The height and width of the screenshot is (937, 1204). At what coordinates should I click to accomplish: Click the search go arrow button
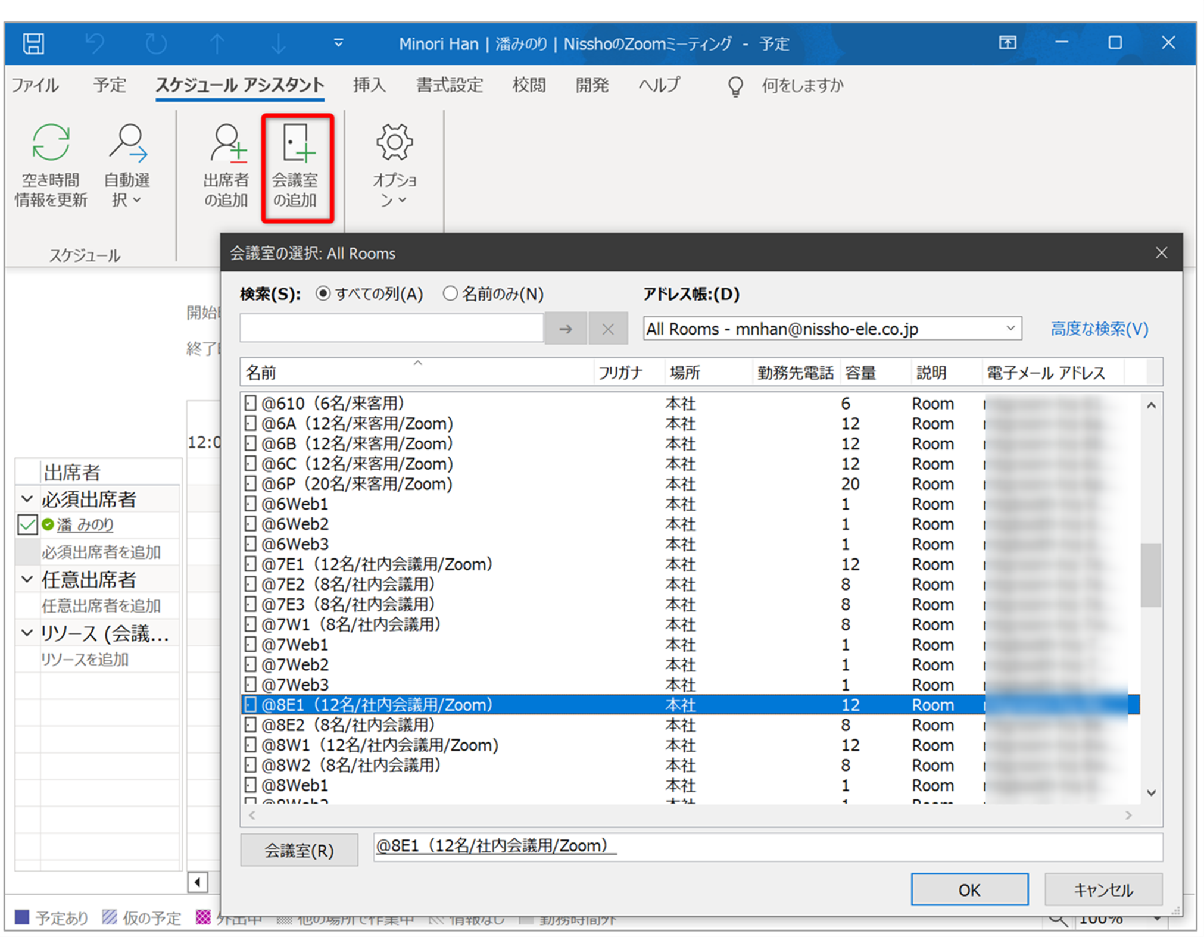click(x=566, y=328)
